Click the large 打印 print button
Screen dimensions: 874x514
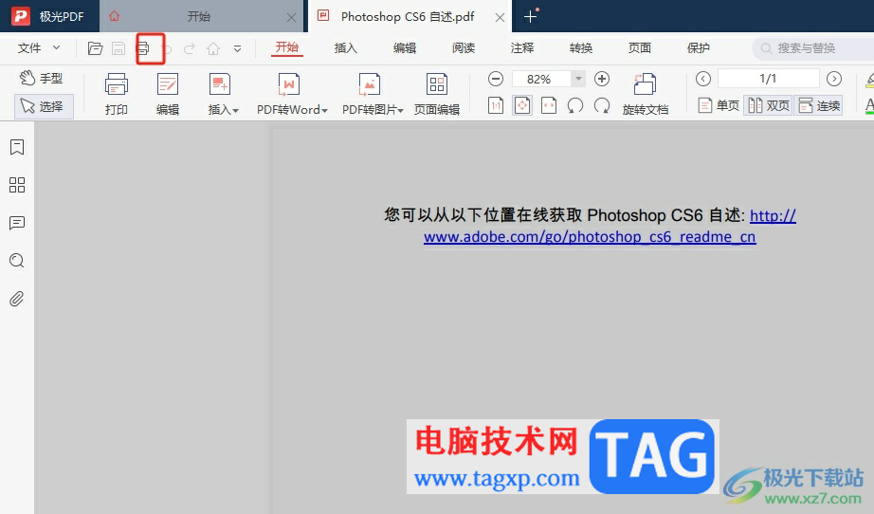[117, 94]
